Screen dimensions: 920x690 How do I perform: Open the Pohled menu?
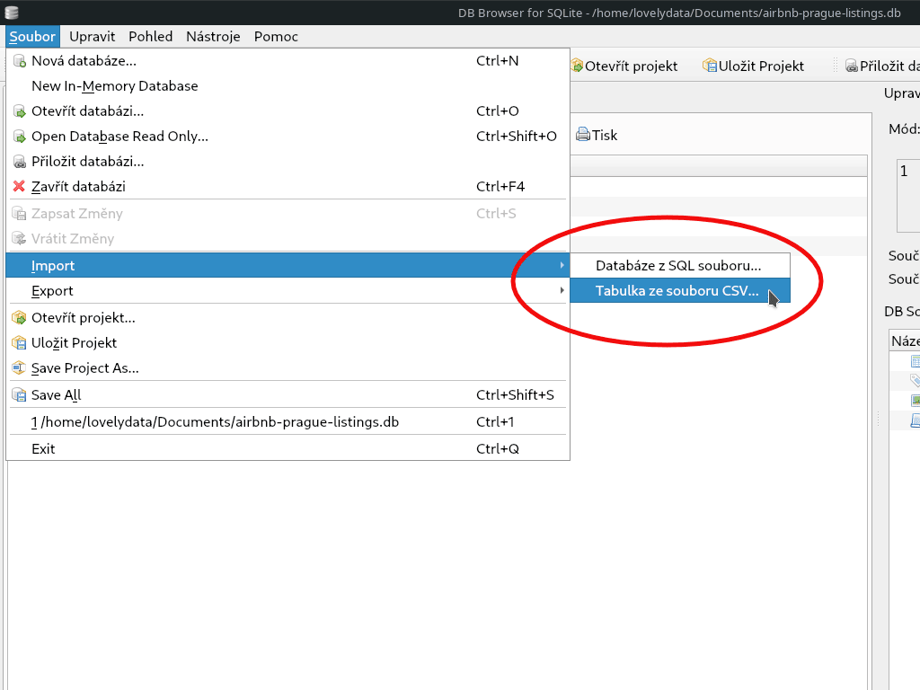point(150,36)
